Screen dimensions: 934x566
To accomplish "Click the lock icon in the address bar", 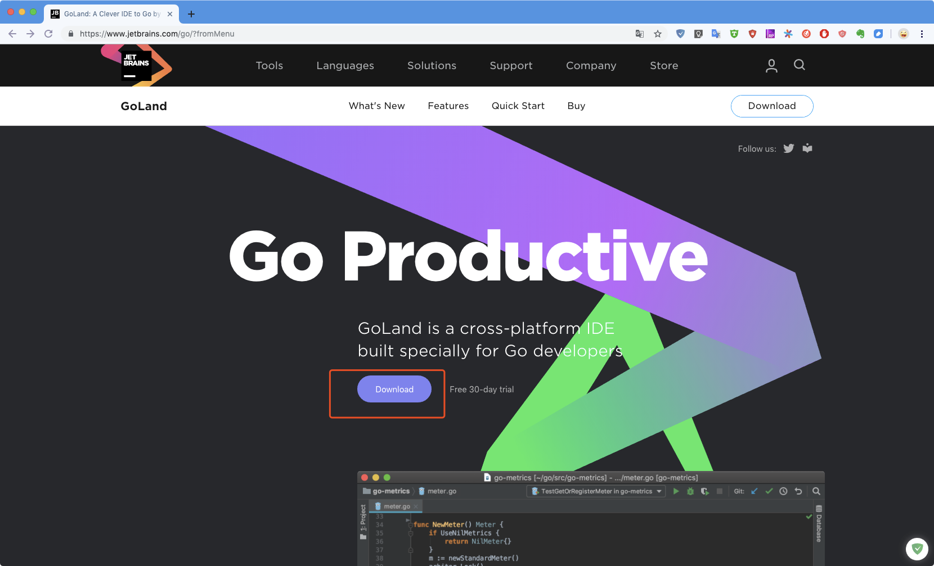I will coord(71,34).
